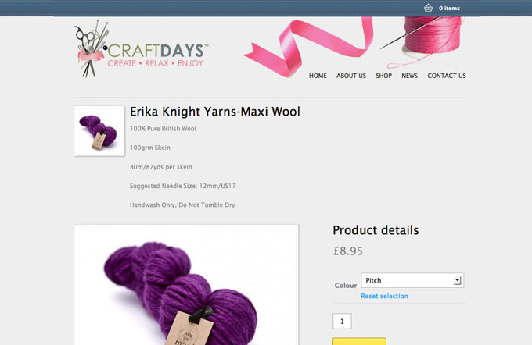Viewport: 532px width, 345px height.
Task: Click the Reset selection link
Action: [384, 296]
